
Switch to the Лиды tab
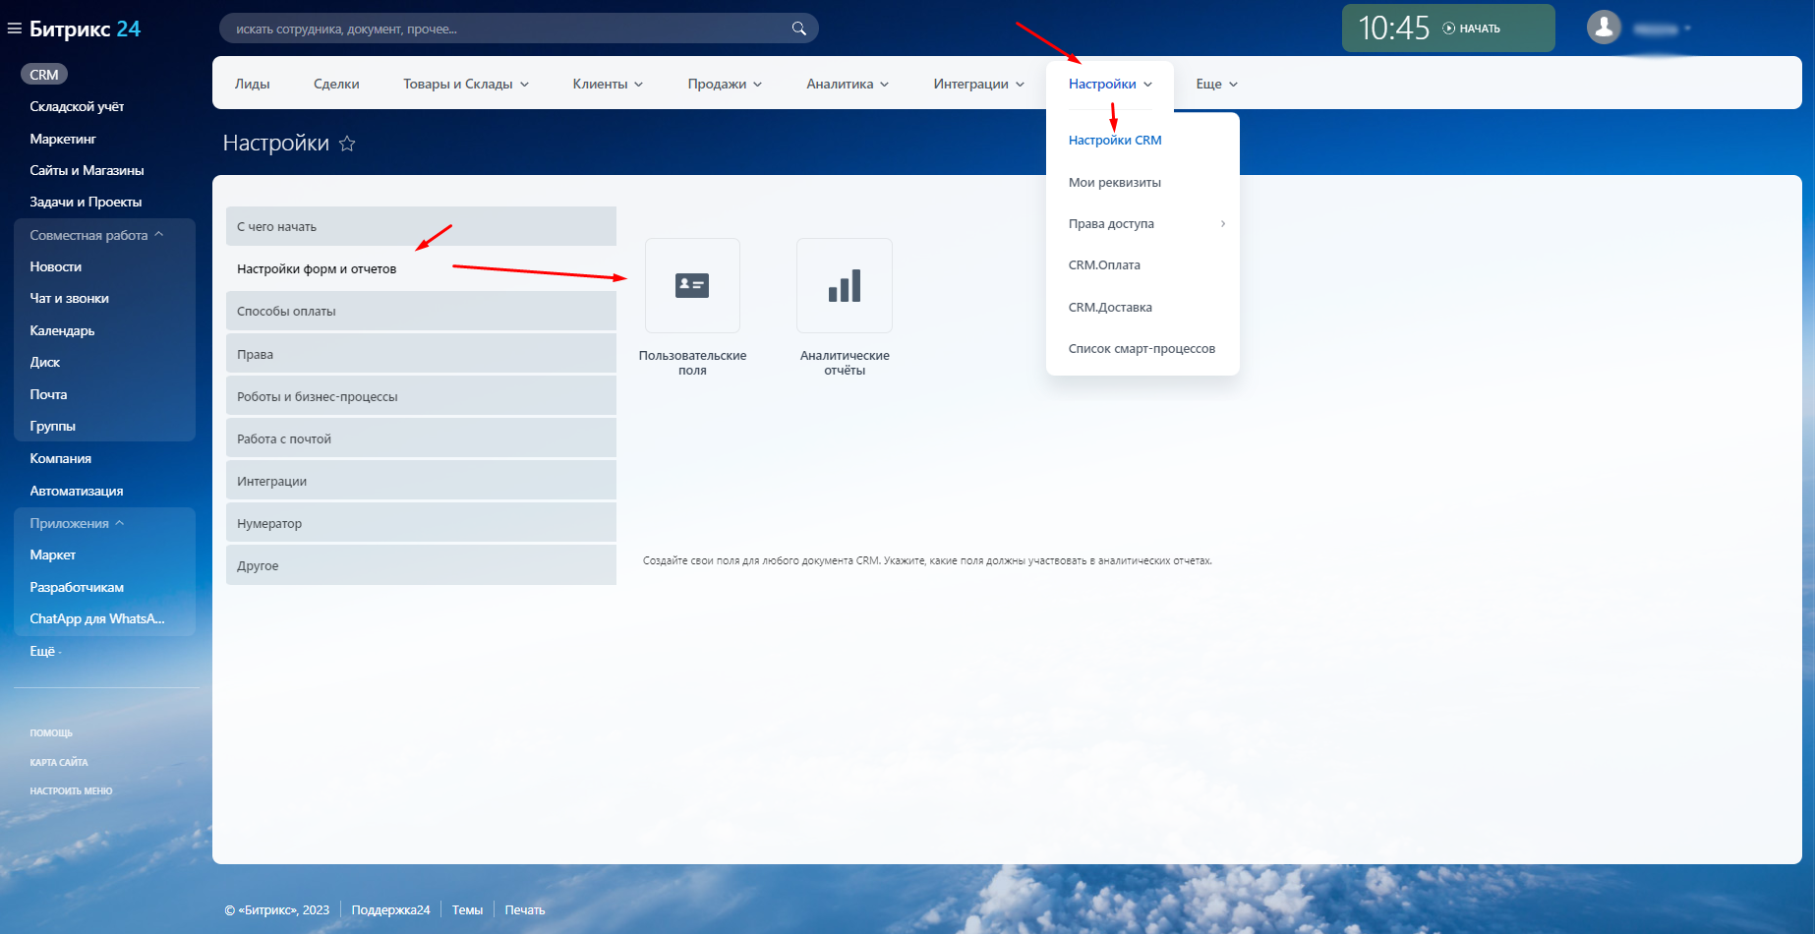coord(252,84)
